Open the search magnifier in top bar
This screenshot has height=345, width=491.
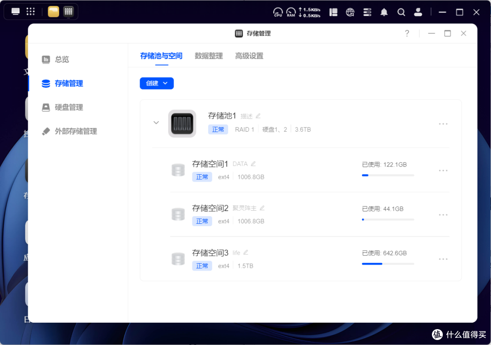(401, 12)
